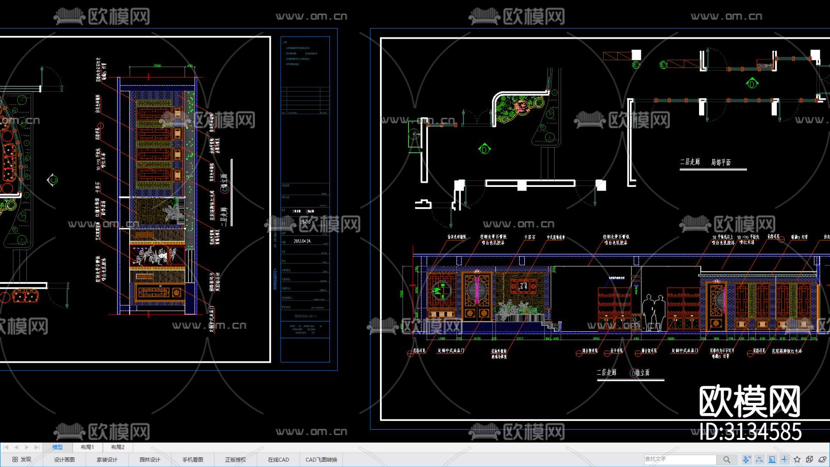
Task: Click the magnifier search icon
Action: coord(727,460)
